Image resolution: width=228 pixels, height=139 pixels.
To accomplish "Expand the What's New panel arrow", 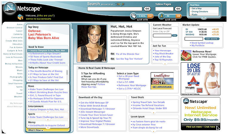I will (42, 130).
